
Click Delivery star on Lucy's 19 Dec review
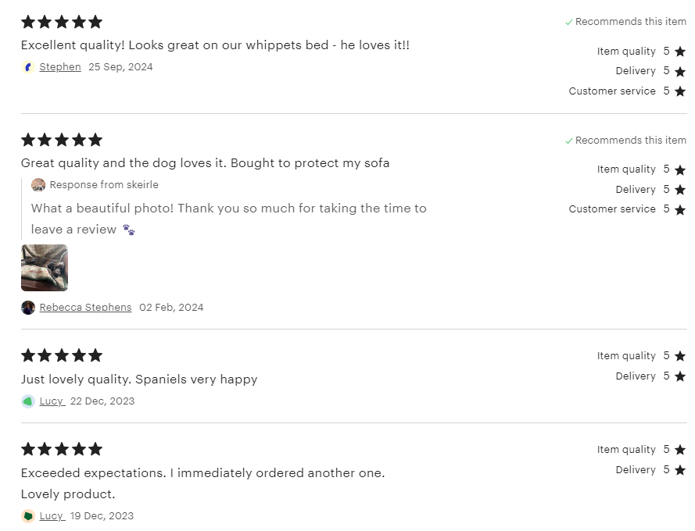click(680, 470)
